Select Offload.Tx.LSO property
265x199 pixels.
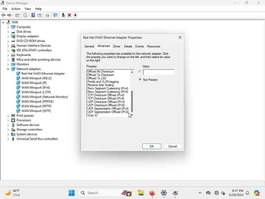click(x=97, y=78)
